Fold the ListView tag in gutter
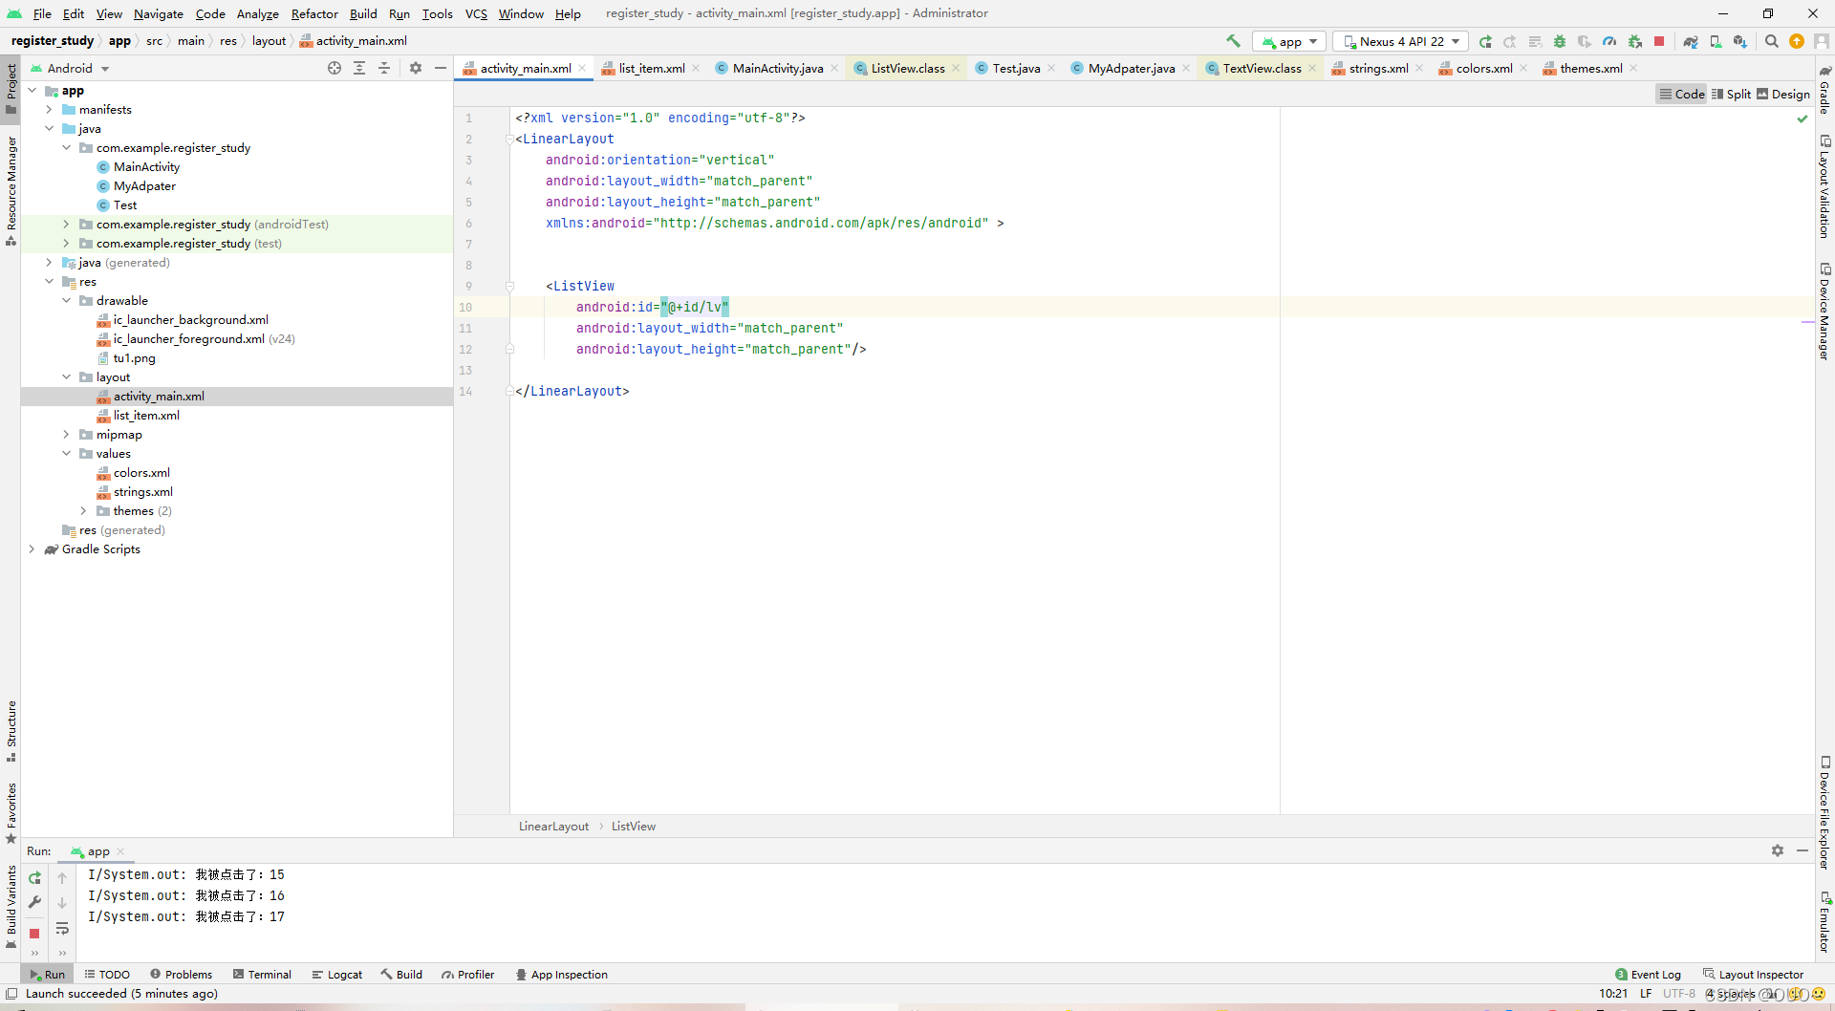Image resolution: width=1835 pixels, height=1011 pixels. [509, 286]
